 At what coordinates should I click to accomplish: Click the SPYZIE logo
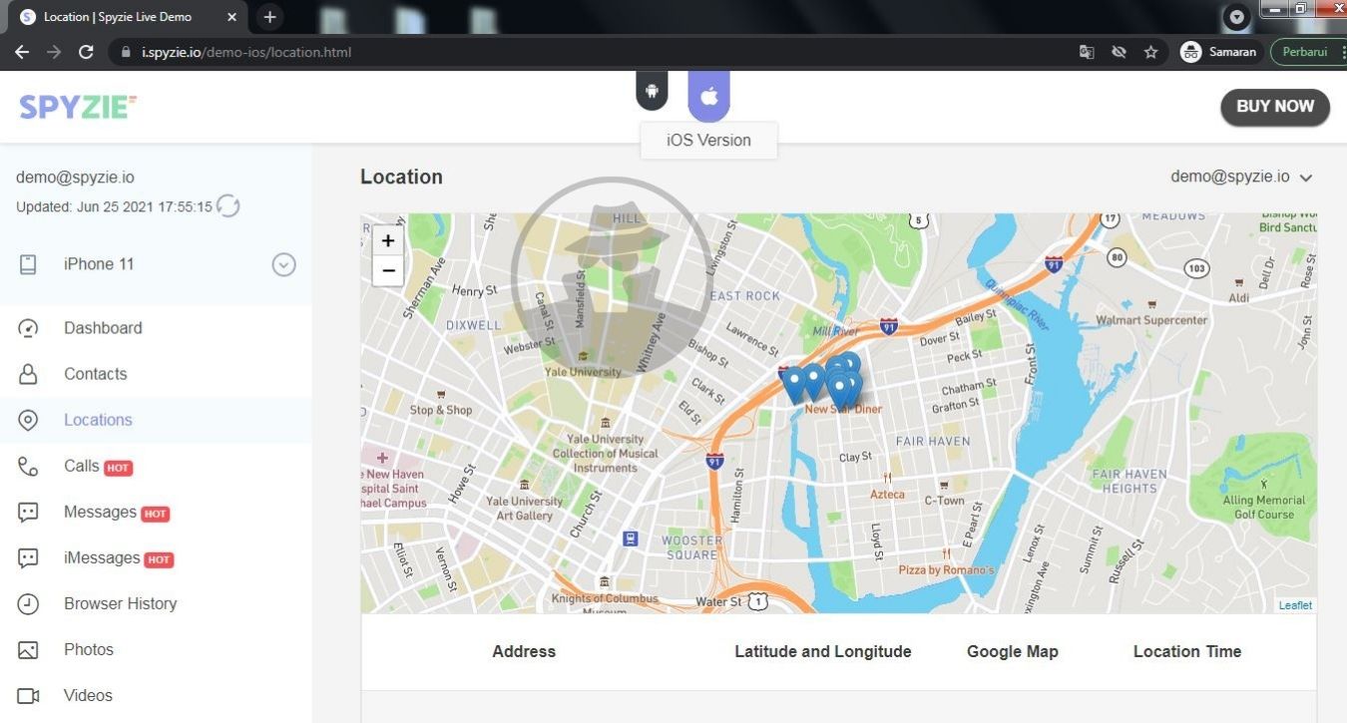[78, 107]
